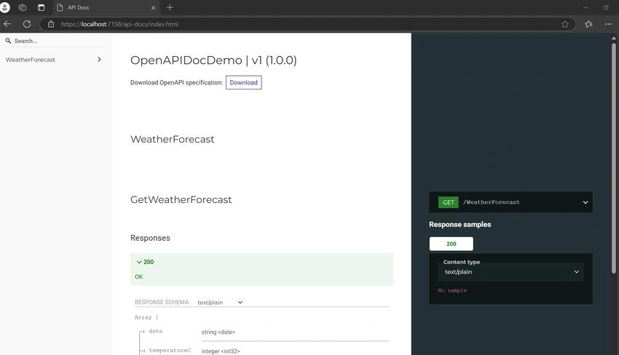Click the page vertical scrollbar
The height and width of the screenshot is (355, 619).
point(613,158)
